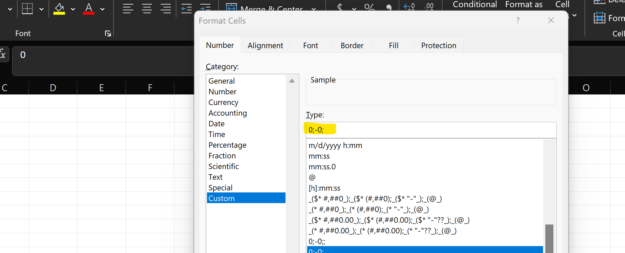Click the Insert Function fx button
The width and height of the screenshot is (625, 253).
coord(3,54)
